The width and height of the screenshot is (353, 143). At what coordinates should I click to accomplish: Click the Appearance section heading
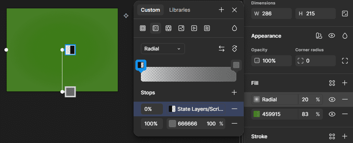(266, 36)
